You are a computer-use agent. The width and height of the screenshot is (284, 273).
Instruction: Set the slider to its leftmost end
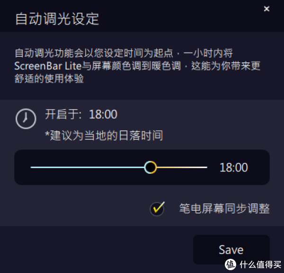tap(31, 167)
